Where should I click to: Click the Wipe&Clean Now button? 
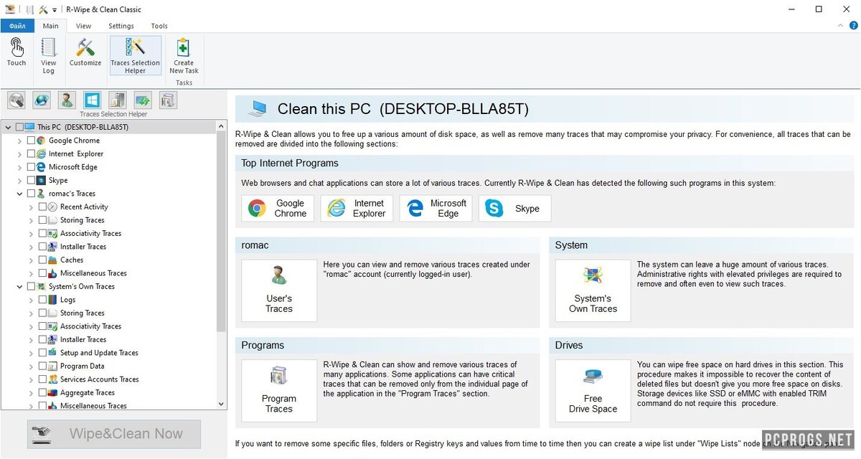[114, 434]
